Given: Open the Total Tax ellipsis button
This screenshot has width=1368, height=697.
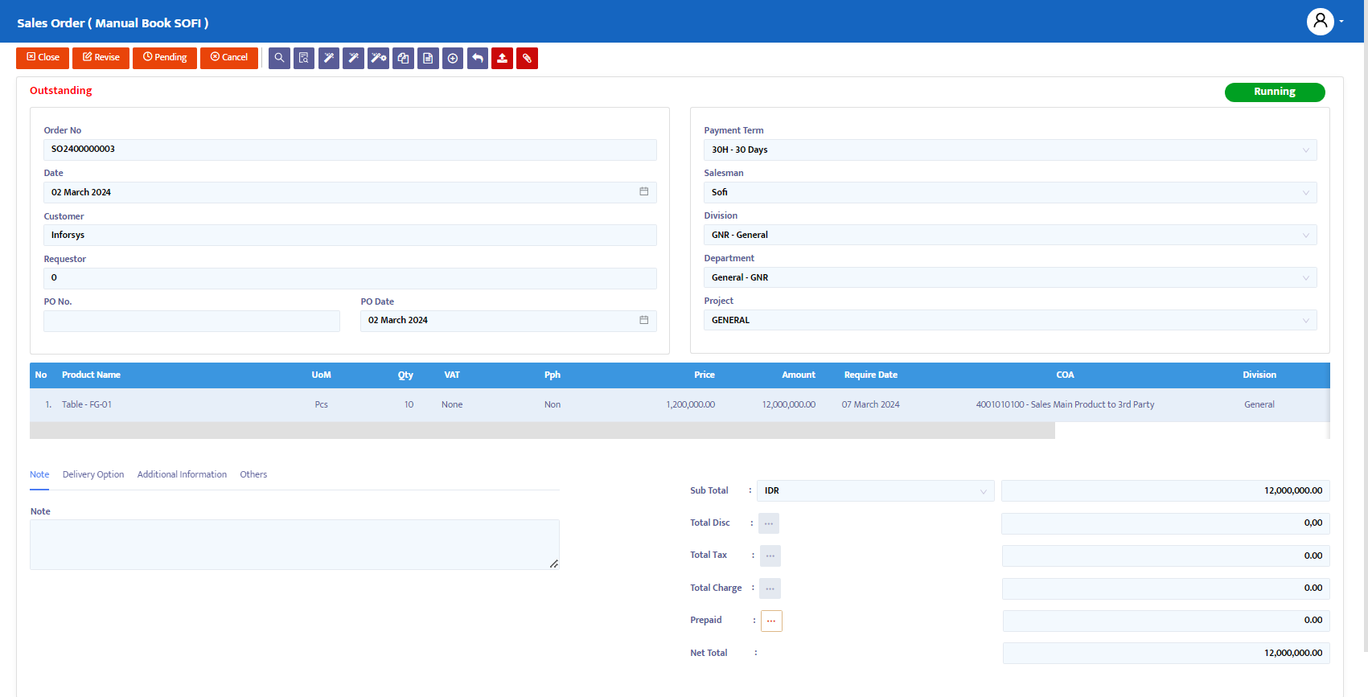Looking at the screenshot, I should [770, 556].
